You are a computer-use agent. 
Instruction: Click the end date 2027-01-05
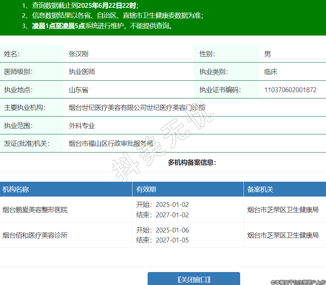[x=172, y=240]
